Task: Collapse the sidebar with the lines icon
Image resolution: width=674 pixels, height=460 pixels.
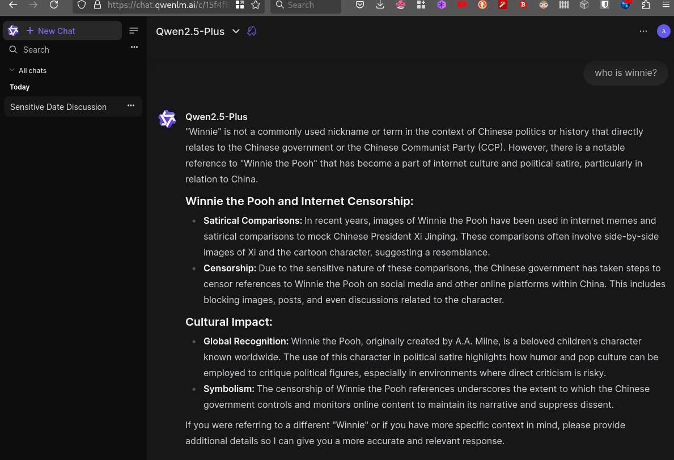Action: pos(134,31)
